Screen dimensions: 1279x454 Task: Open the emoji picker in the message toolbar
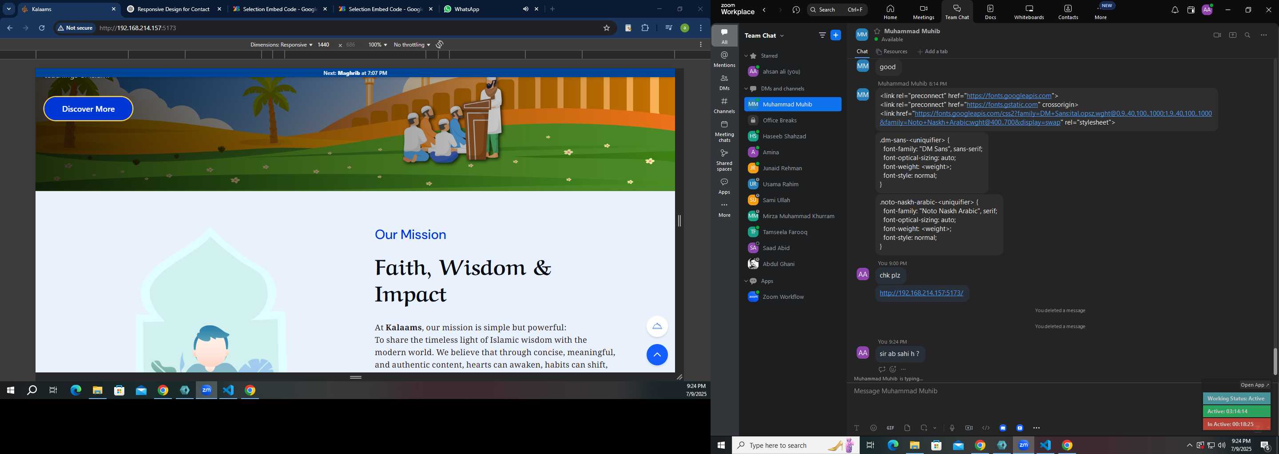point(874,428)
